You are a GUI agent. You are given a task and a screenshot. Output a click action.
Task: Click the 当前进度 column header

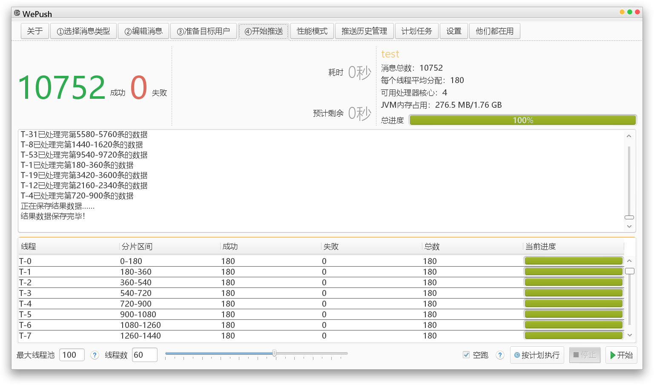point(574,247)
